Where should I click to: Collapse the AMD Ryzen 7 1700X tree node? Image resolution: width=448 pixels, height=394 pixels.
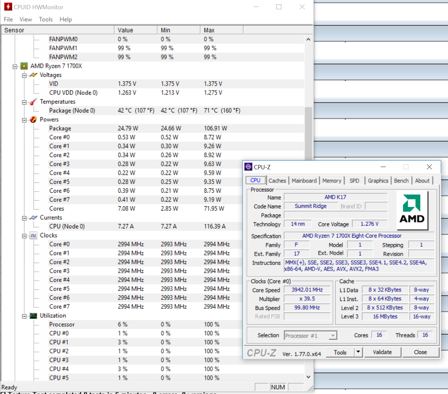(15, 66)
